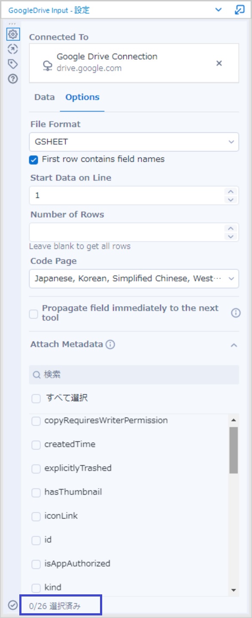Viewport: 252px width, 618px height.
Task: Remove the Google Drive Connection with the X
Action: (x=219, y=62)
